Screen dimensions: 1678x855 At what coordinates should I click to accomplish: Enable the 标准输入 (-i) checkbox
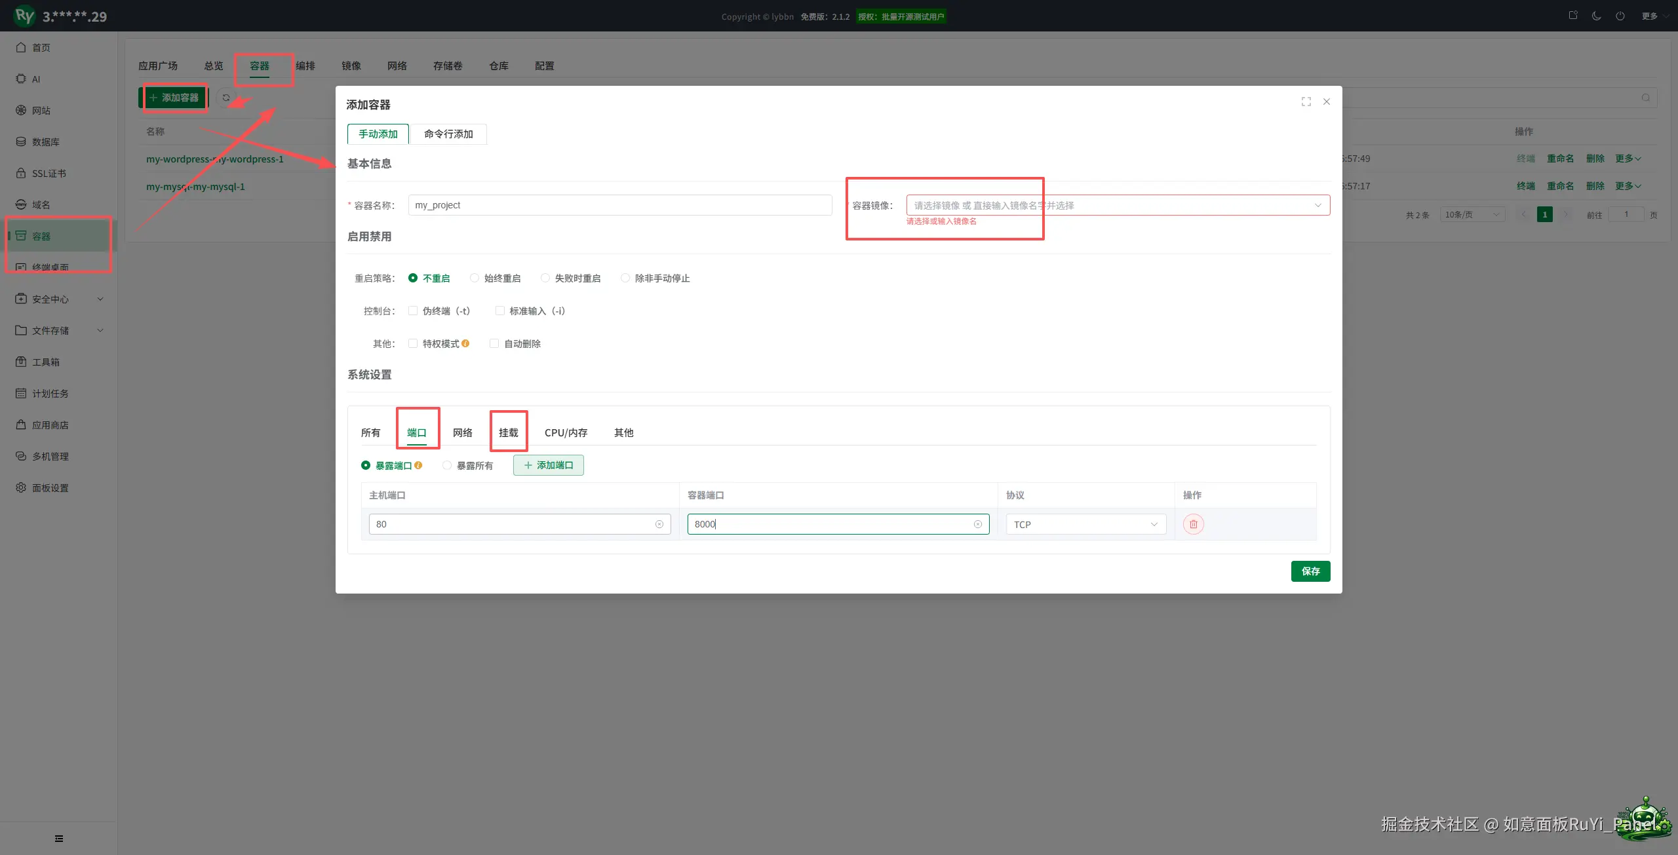(499, 311)
